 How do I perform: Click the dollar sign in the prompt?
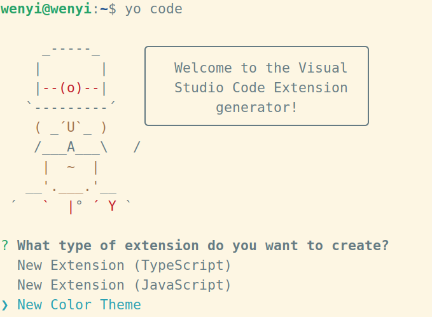tap(113, 9)
